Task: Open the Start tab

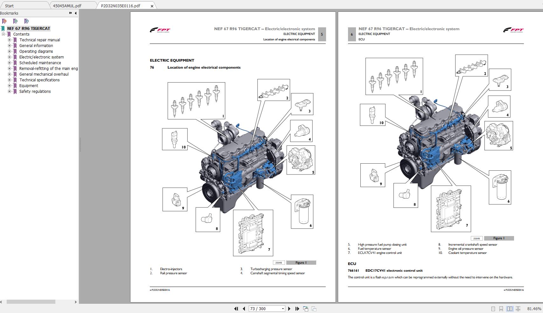Action: pyautogui.click(x=10, y=5)
